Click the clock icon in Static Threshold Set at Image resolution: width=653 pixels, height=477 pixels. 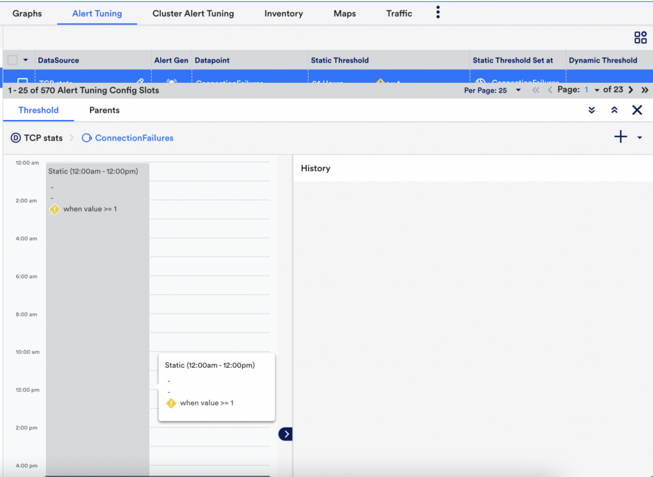pyautogui.click(x=481, y=82)
